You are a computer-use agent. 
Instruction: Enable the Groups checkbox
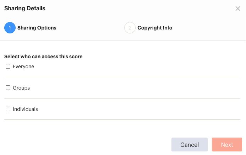pos(8,87)
